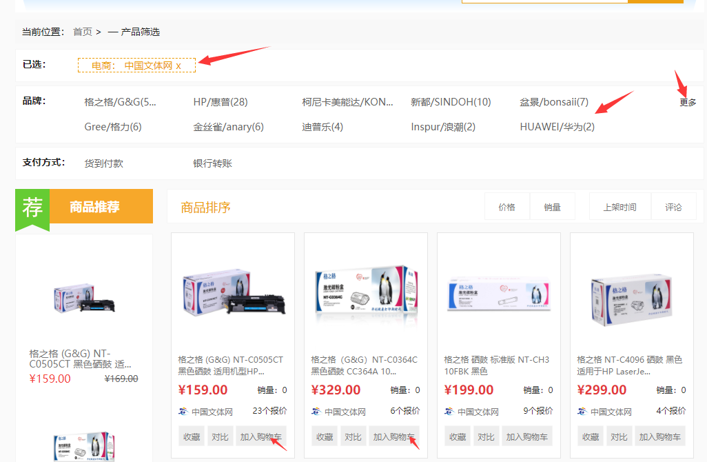
Task: Filter by brand 格之格/G&G
Action: coord(120,103)
